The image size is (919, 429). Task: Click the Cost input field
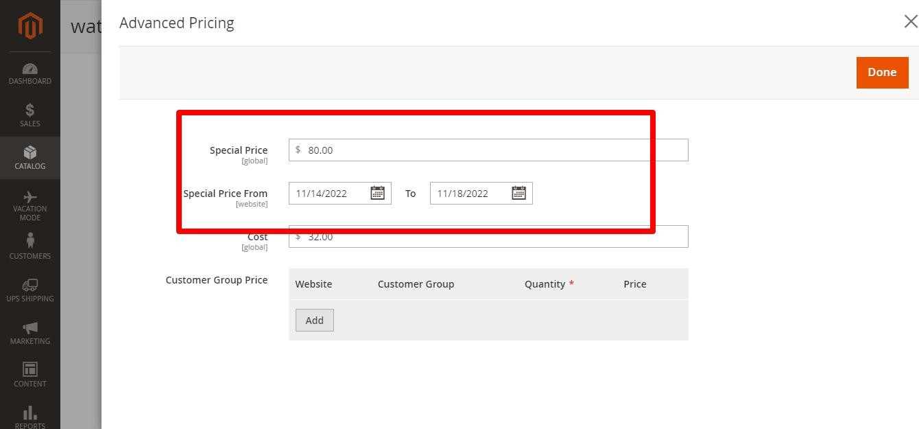(488, 236)
